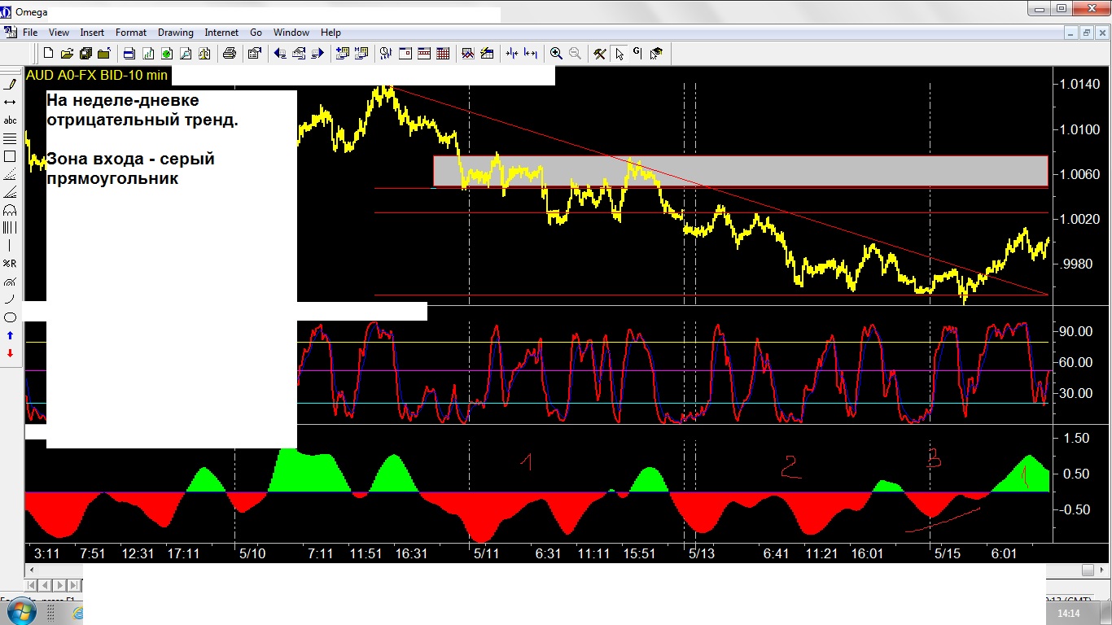Open the Go menu
Viewport: 1112px width, 625px height.
point(256,33)
